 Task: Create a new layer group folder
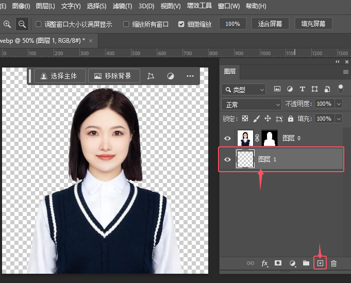point(306,263)
